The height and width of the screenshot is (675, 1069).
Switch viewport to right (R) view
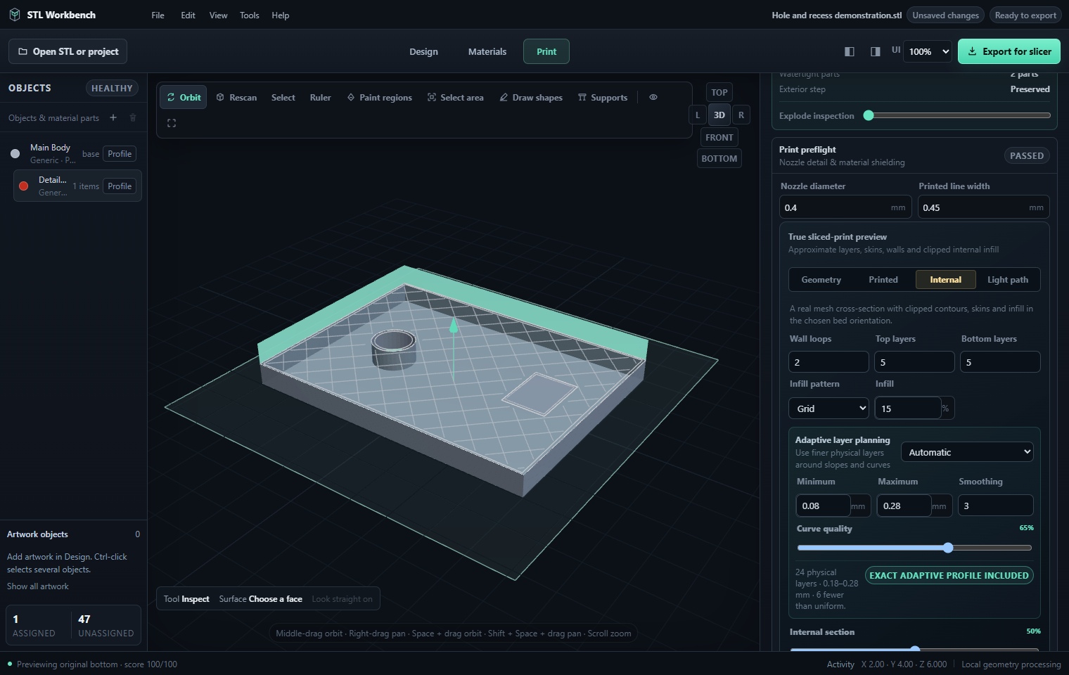pos(741,115)
